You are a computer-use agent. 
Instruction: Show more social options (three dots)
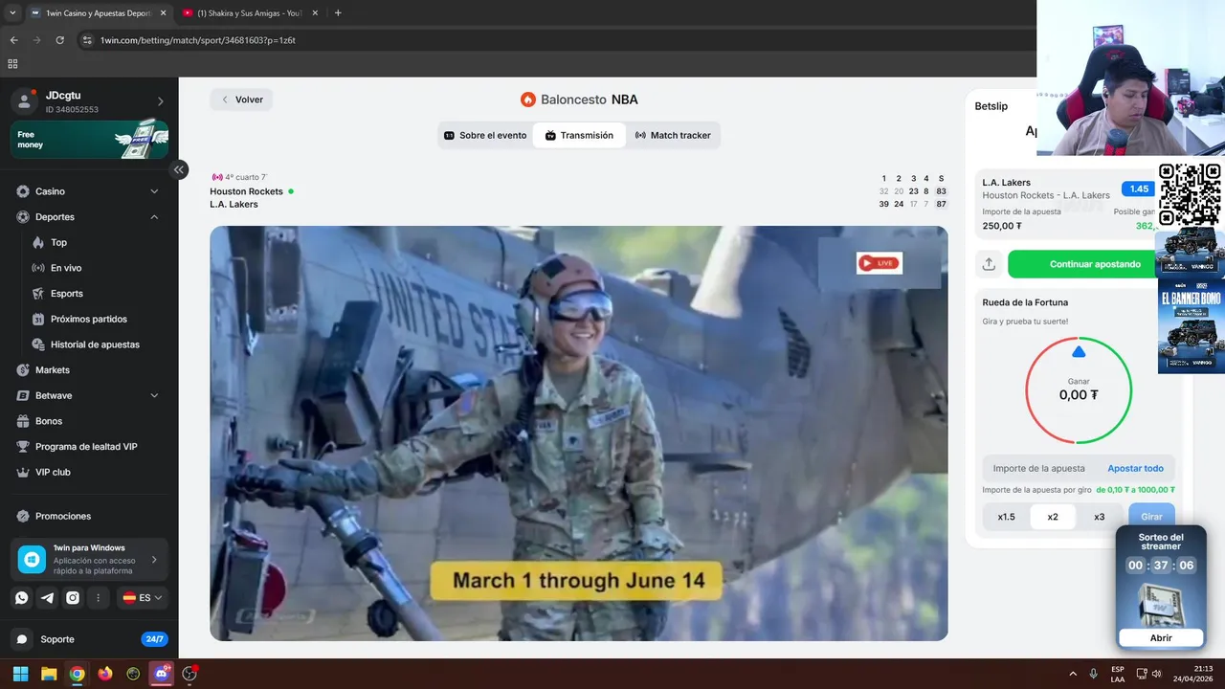(98, 598)
